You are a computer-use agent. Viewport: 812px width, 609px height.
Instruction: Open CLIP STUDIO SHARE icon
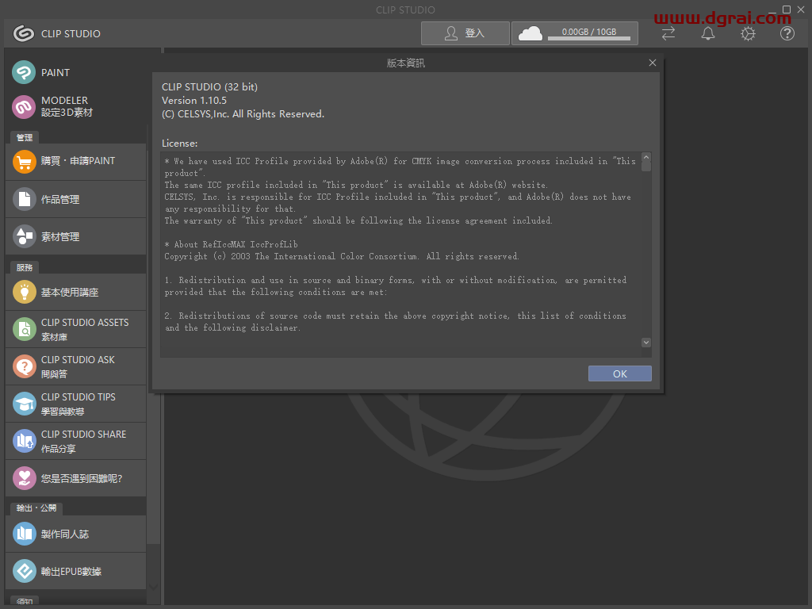24,441
